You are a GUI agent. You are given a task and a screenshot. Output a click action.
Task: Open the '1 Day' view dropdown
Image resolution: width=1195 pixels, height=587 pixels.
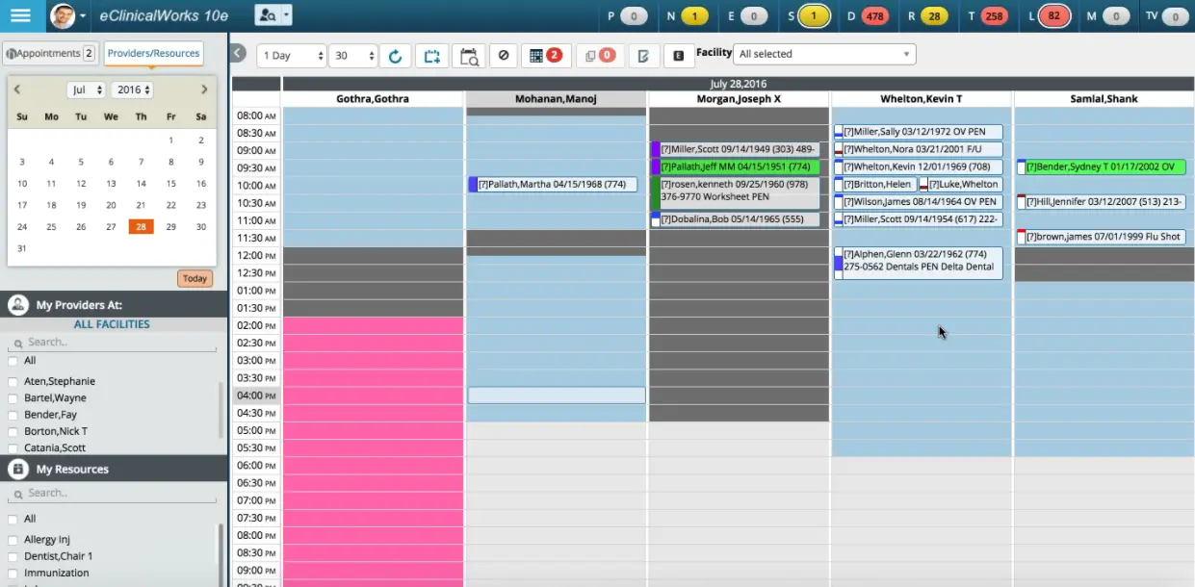coord(291,55)
